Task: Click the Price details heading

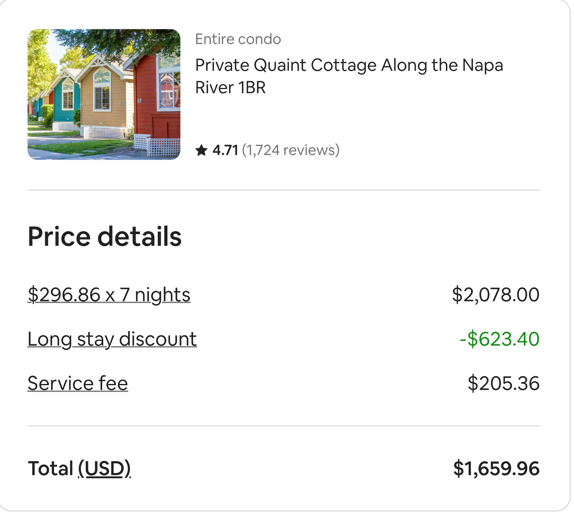Action: pos(105,236)
